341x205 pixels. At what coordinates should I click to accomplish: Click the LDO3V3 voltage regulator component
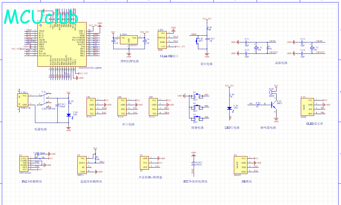(129, 40)
